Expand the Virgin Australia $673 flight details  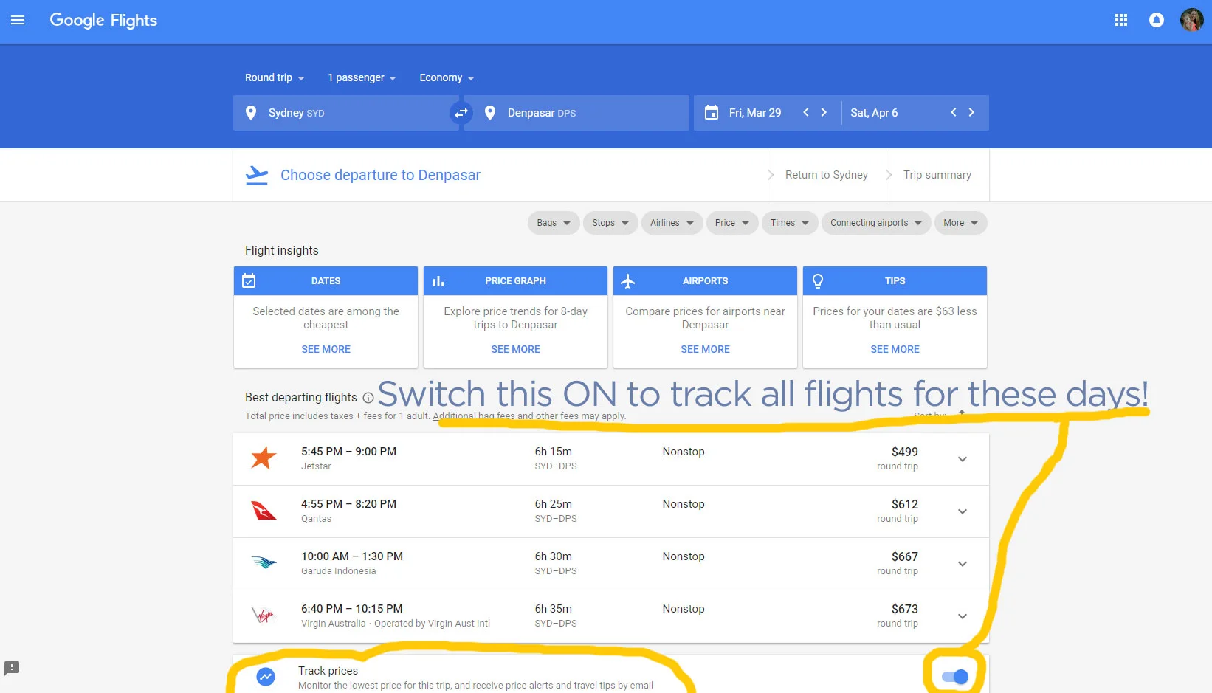click(963, 616)
